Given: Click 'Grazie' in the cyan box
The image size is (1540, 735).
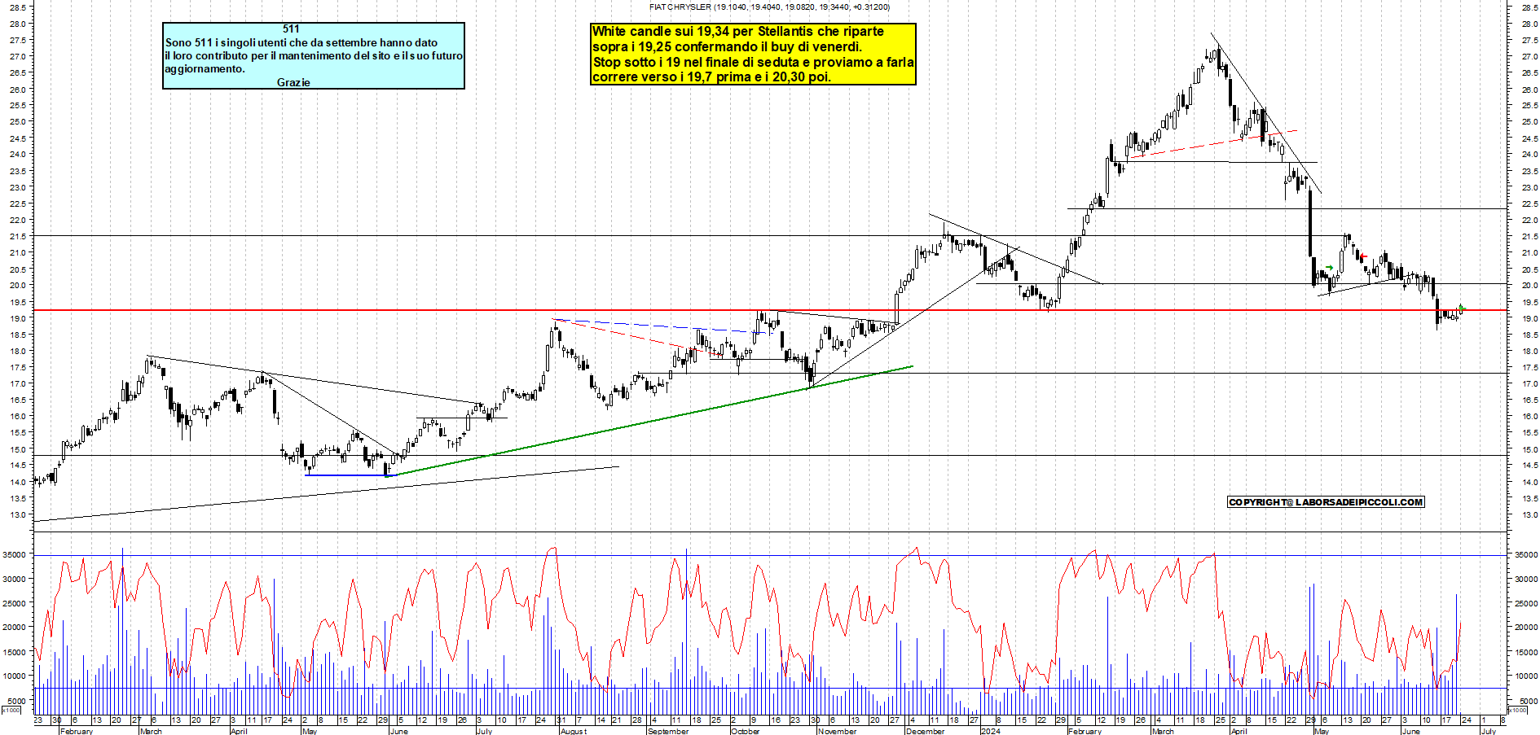Looking at the screenshot, I should click(x=293, y=82).
